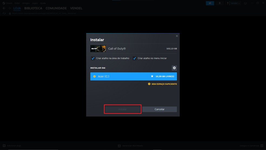Click the Cancelar button

pos(159,109)
